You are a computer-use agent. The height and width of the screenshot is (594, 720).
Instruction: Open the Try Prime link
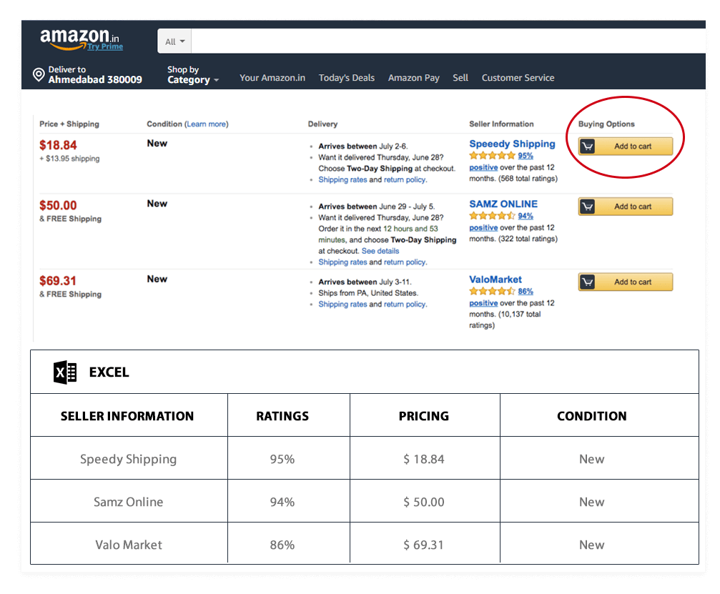[105, 46]
